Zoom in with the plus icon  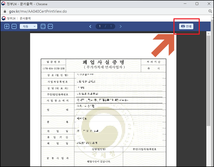(7, 26)
